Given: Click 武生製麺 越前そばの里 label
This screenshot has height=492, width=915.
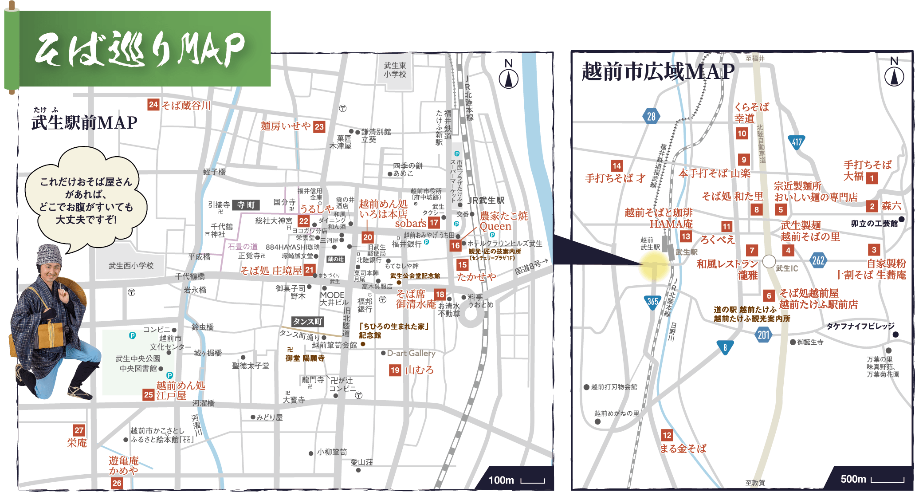Looking at the screenshot, I should (810, 231).
